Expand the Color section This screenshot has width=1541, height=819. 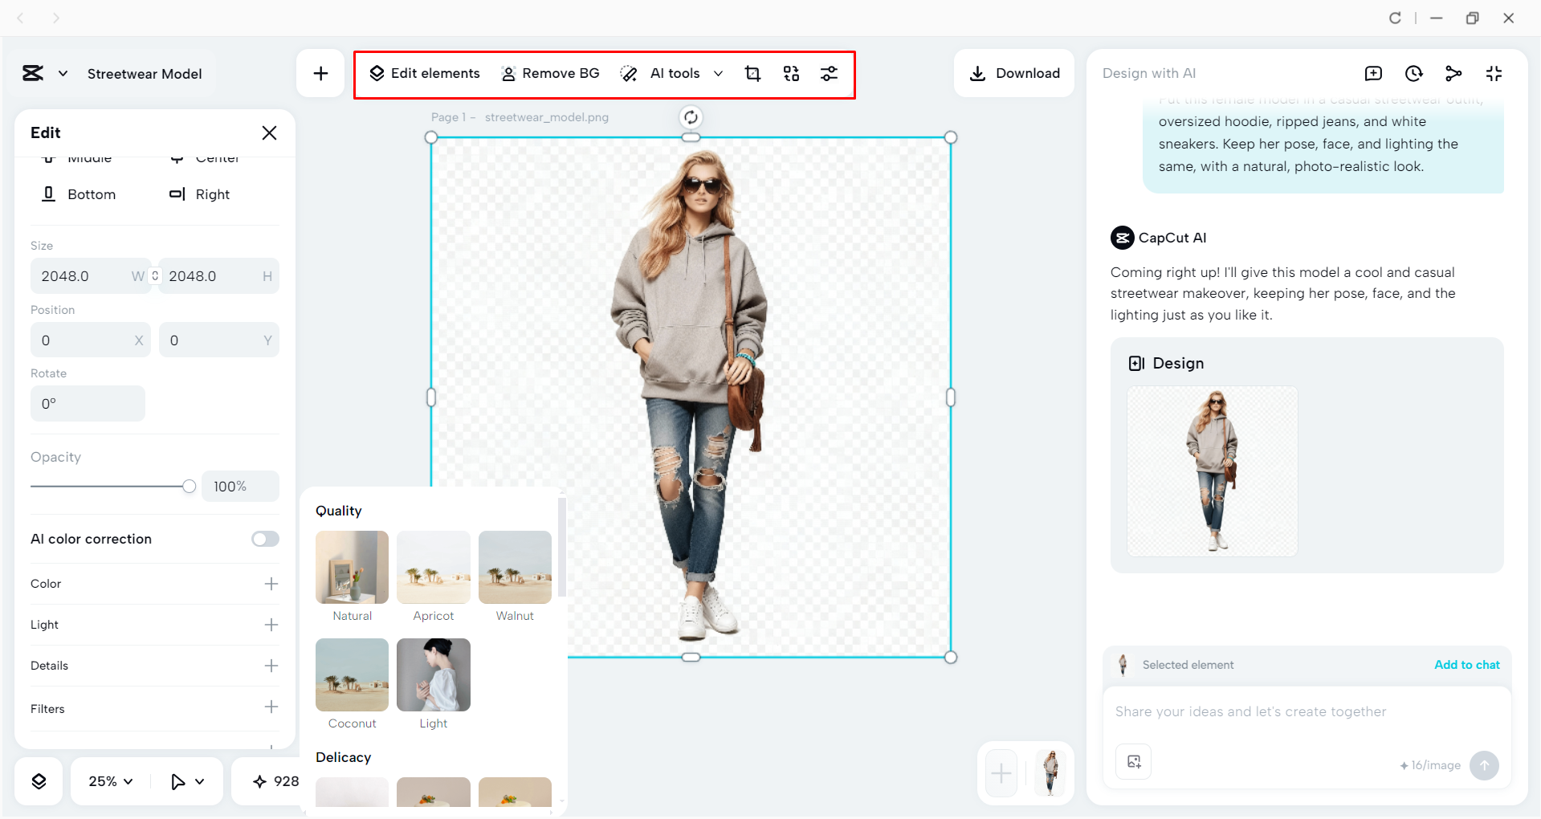pyautogui.click(x=271, y=584)
